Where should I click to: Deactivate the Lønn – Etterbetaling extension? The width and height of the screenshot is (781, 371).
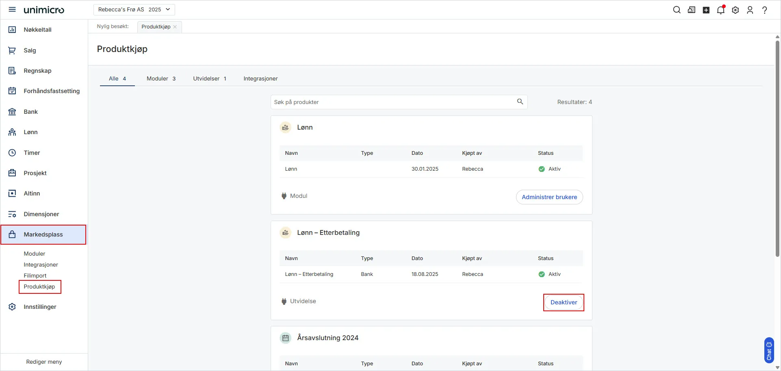(563, 302)
